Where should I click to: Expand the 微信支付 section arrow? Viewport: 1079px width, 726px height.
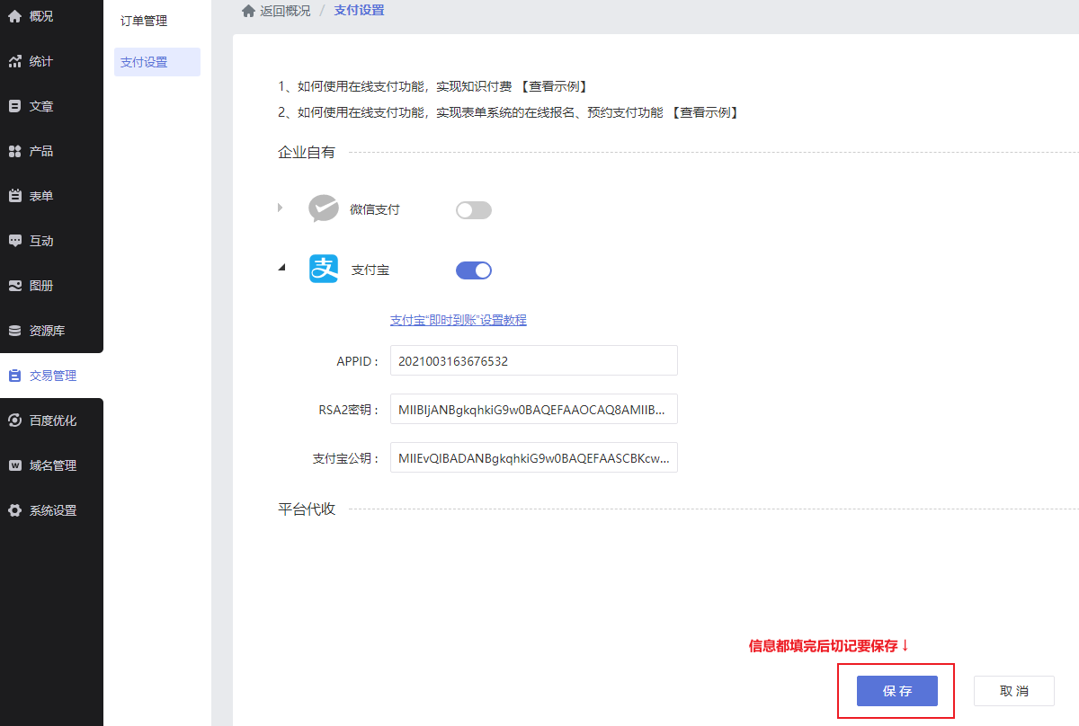tap(281, 208)
